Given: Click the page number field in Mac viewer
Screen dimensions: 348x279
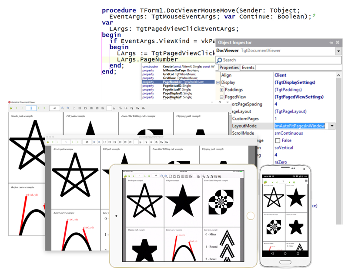Looking at the screenshot, I should (66, 142).
